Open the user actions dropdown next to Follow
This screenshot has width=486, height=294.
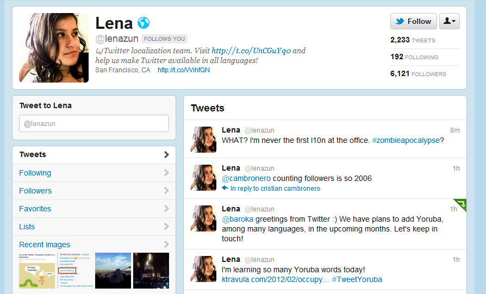click(x=450, y=21)
